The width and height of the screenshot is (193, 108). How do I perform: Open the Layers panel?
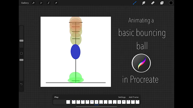(162, 3)
